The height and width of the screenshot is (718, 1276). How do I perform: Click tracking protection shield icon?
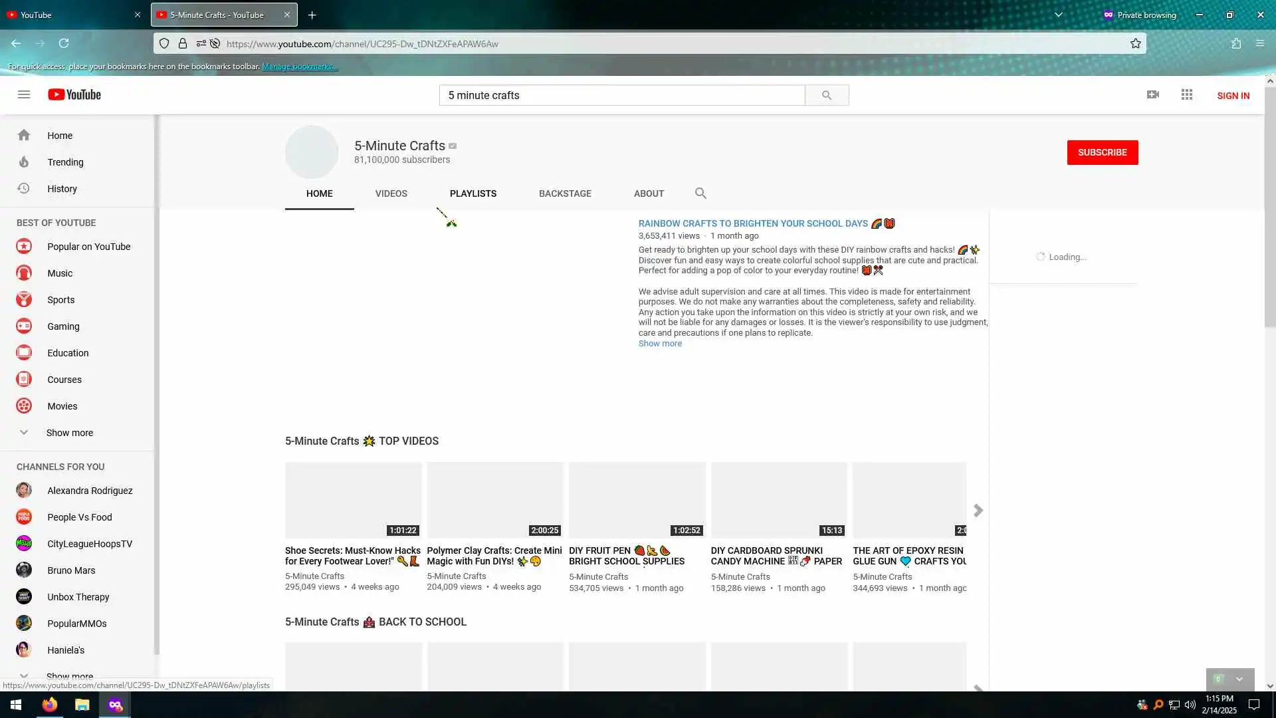tap(164, 44)
